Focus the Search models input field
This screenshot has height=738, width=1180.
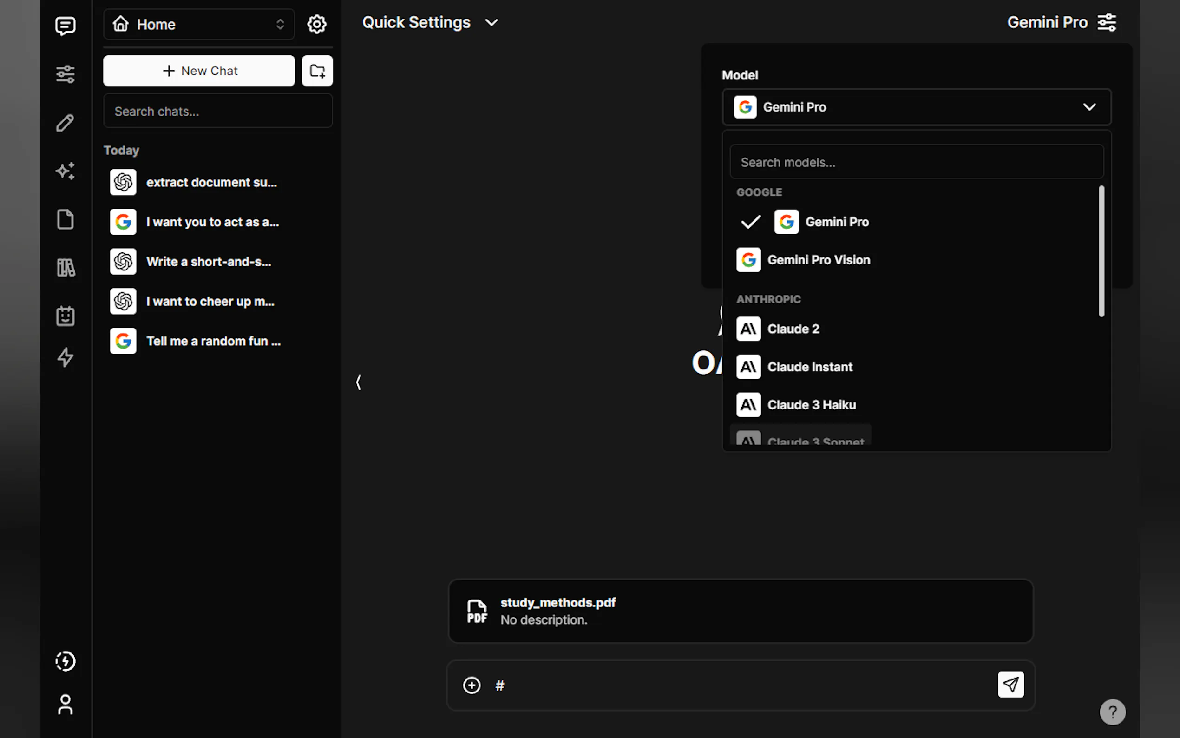[916, 162]
